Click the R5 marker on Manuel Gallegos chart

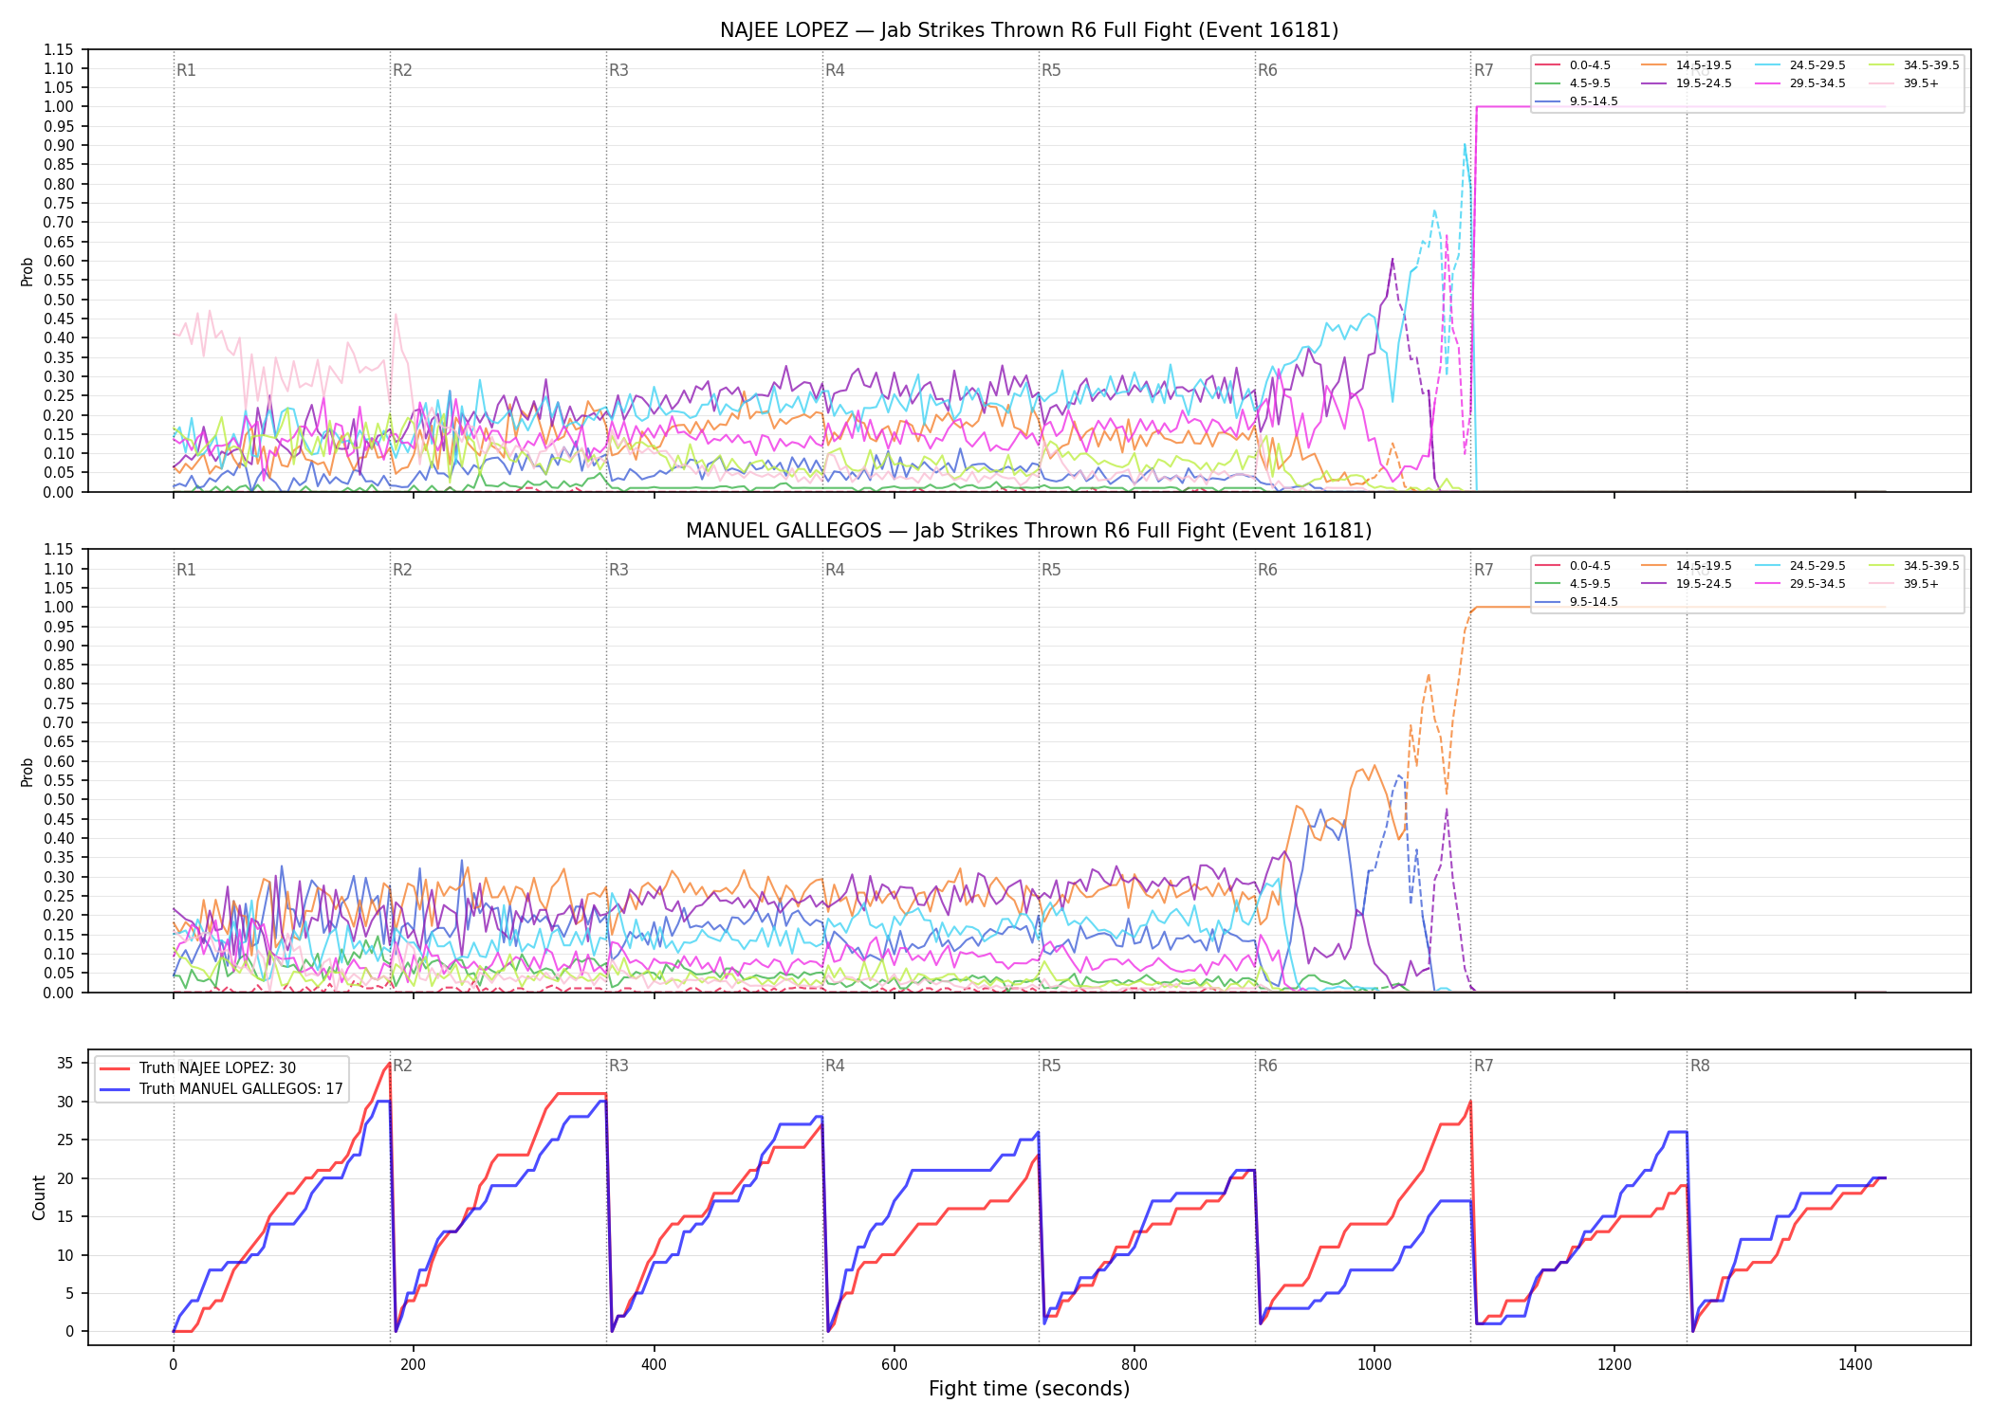point(1051,570)
